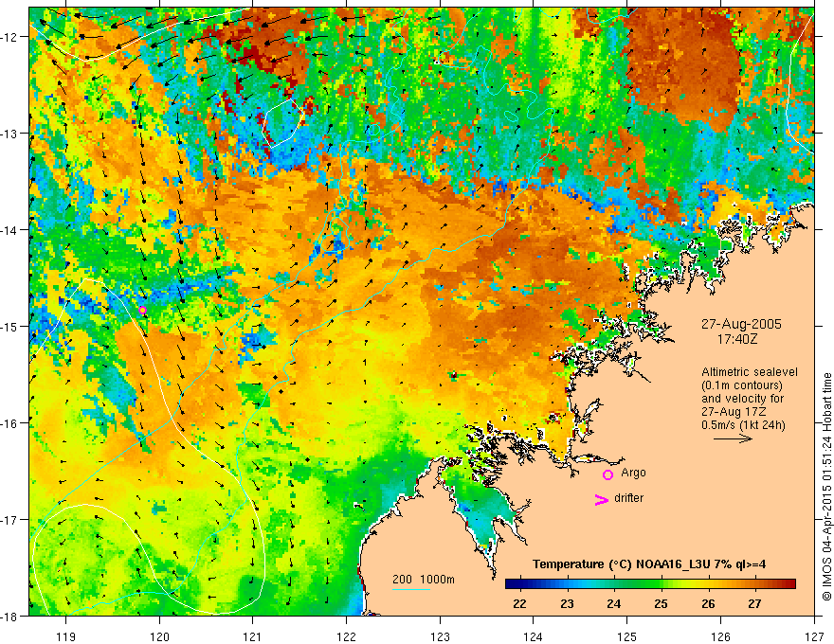The image size is (834, 644).
Task: Click the 'Altimetric sealevel' caption line
Action: 749,372
